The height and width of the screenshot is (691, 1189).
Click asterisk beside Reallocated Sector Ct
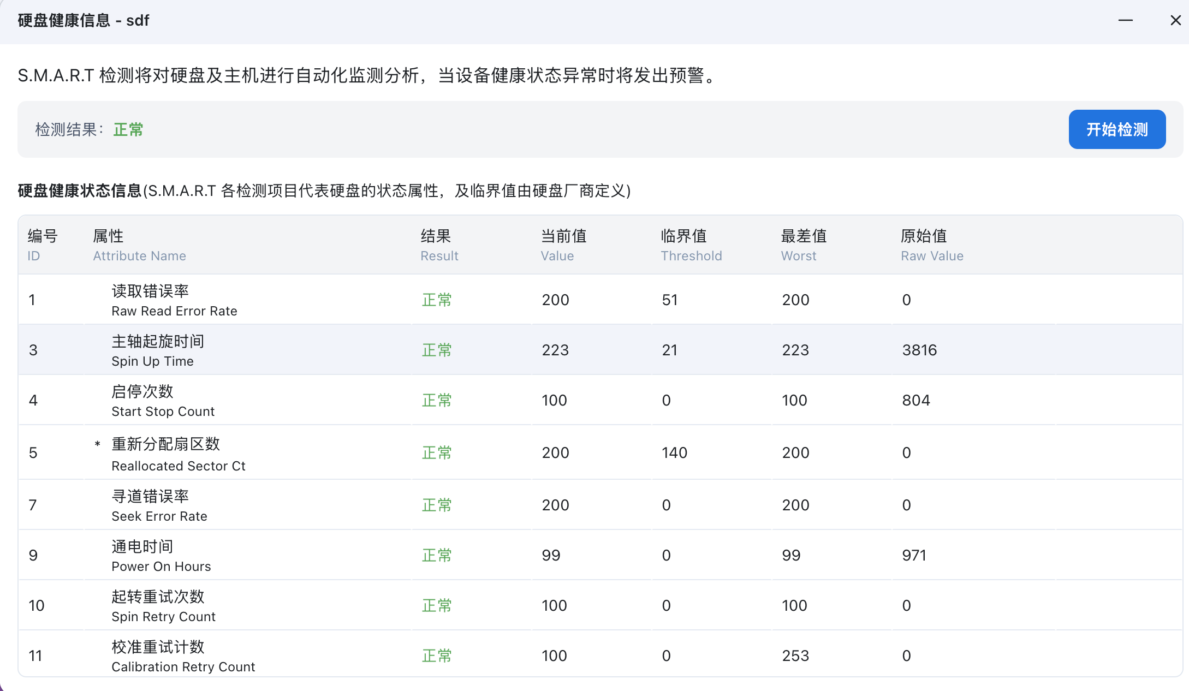click(x=97, y=444)
